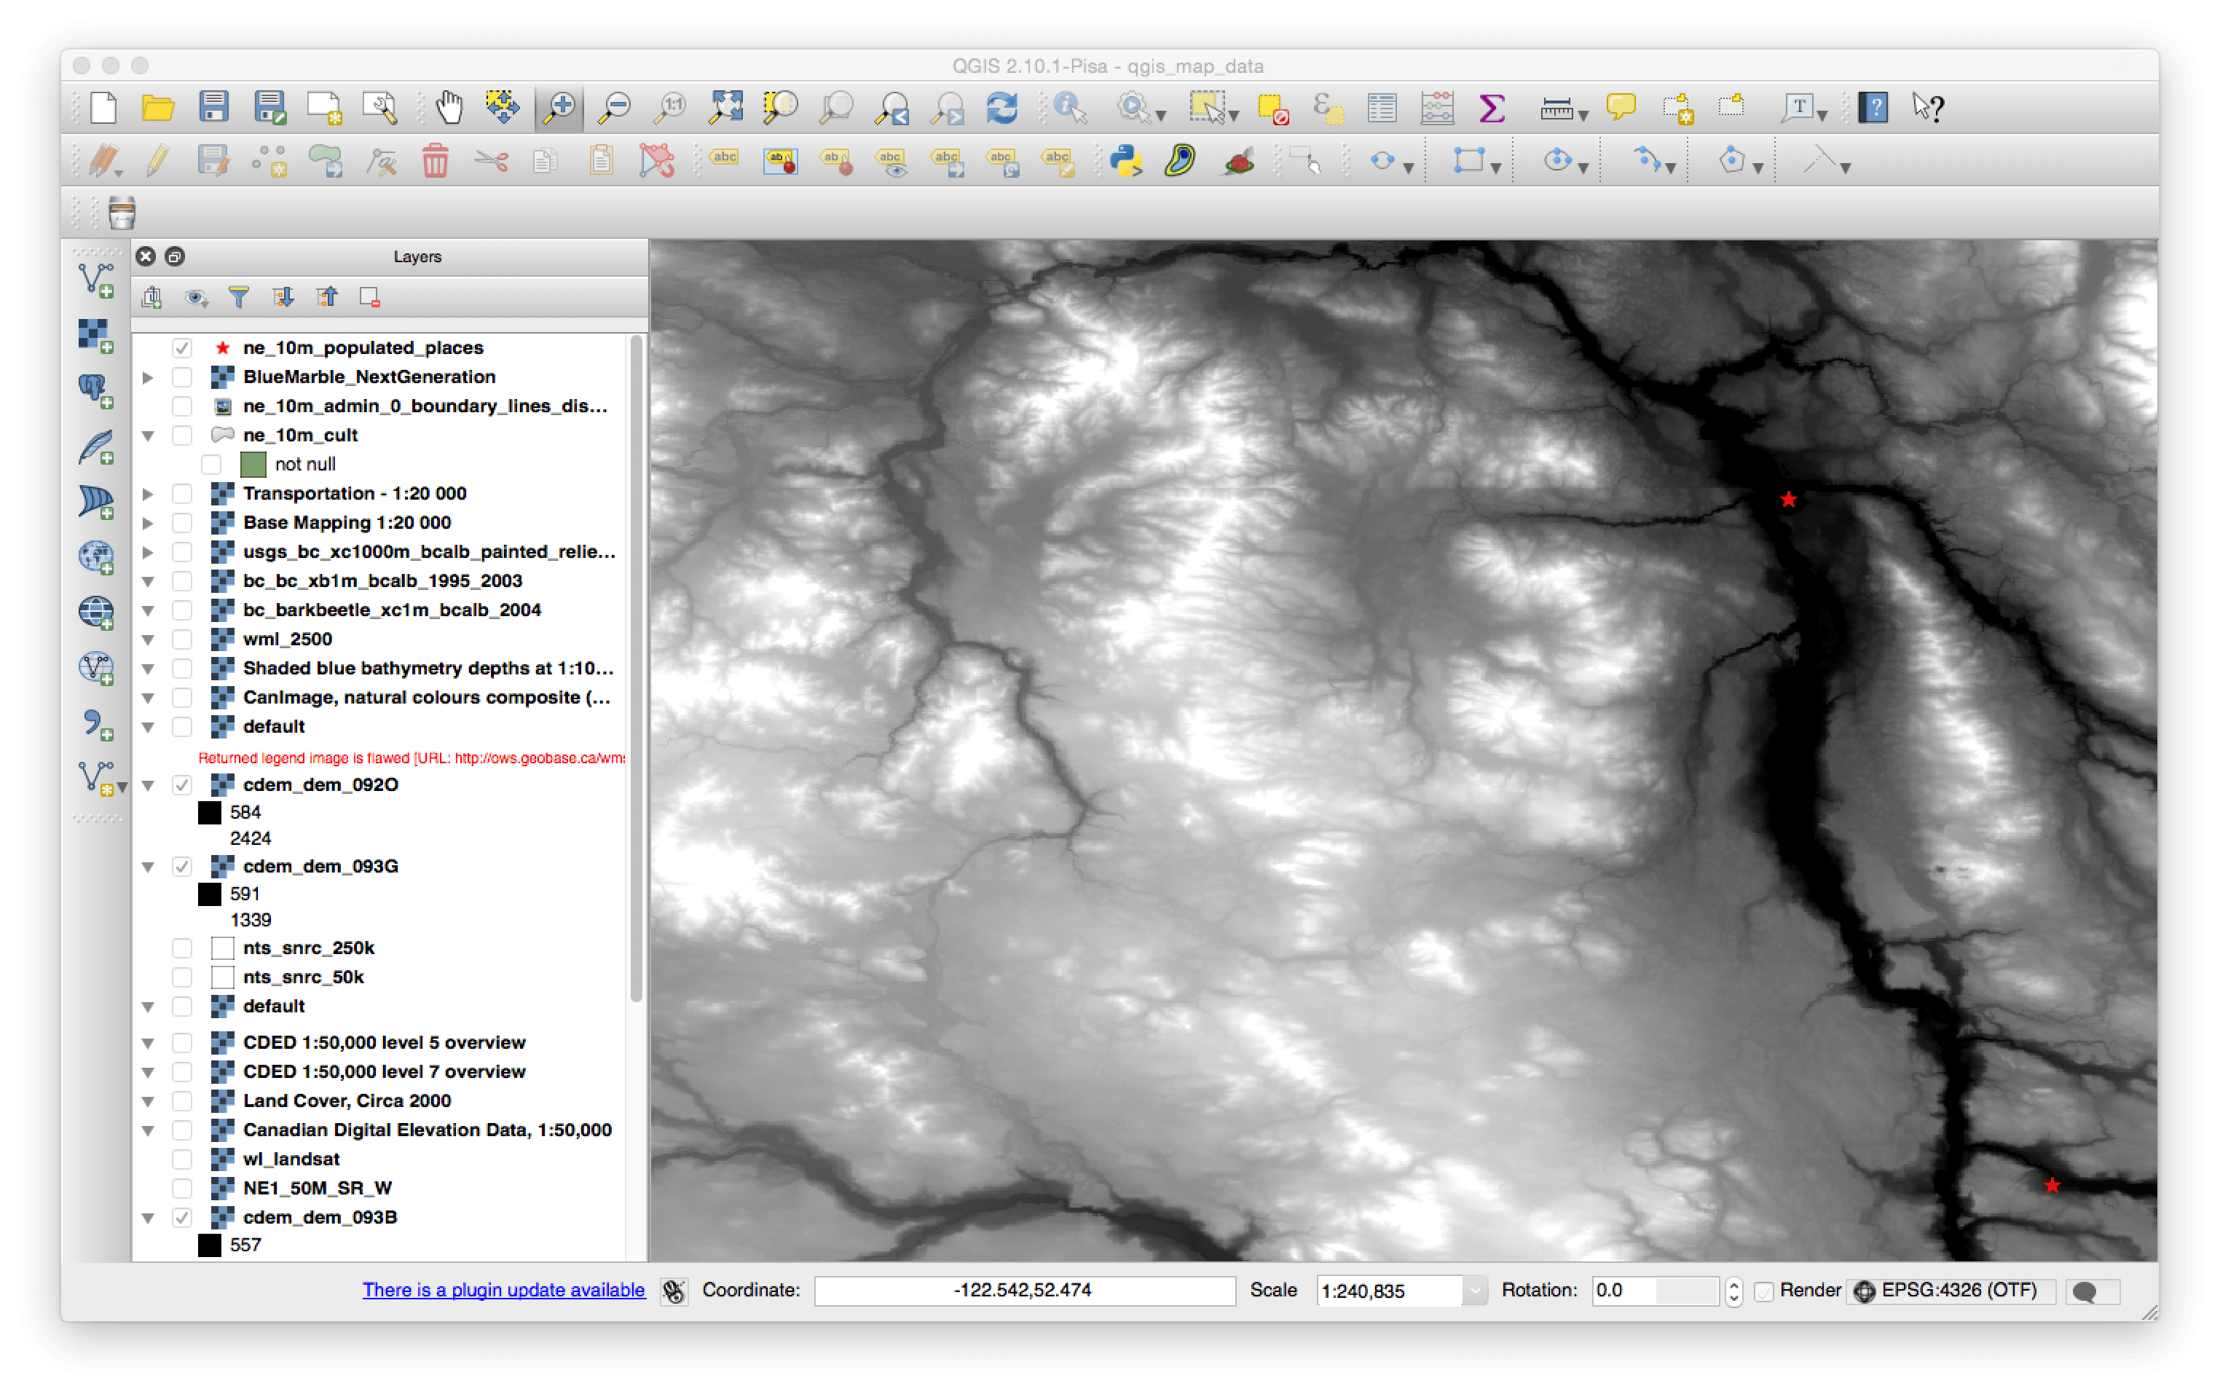Select the Pan Map hand tool

[449, 108]
